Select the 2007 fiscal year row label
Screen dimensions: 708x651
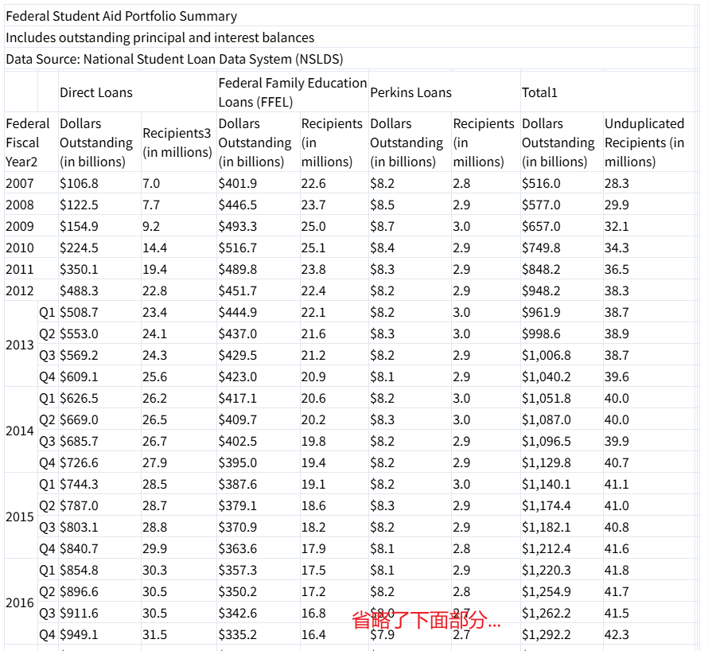tap(20, 183)
